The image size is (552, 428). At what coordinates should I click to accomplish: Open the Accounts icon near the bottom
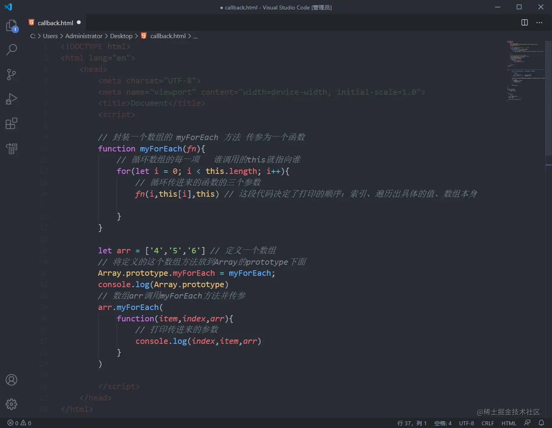(x=11, y=380)
